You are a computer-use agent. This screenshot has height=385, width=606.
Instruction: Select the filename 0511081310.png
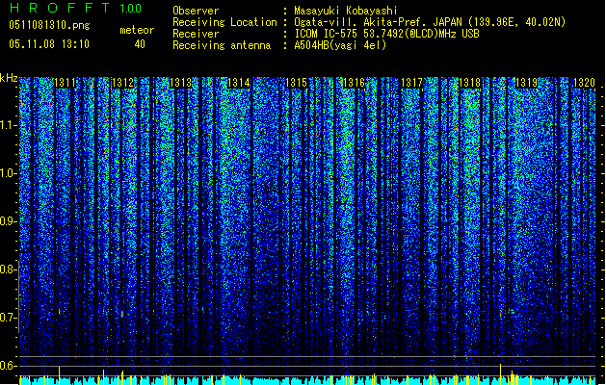49,25
